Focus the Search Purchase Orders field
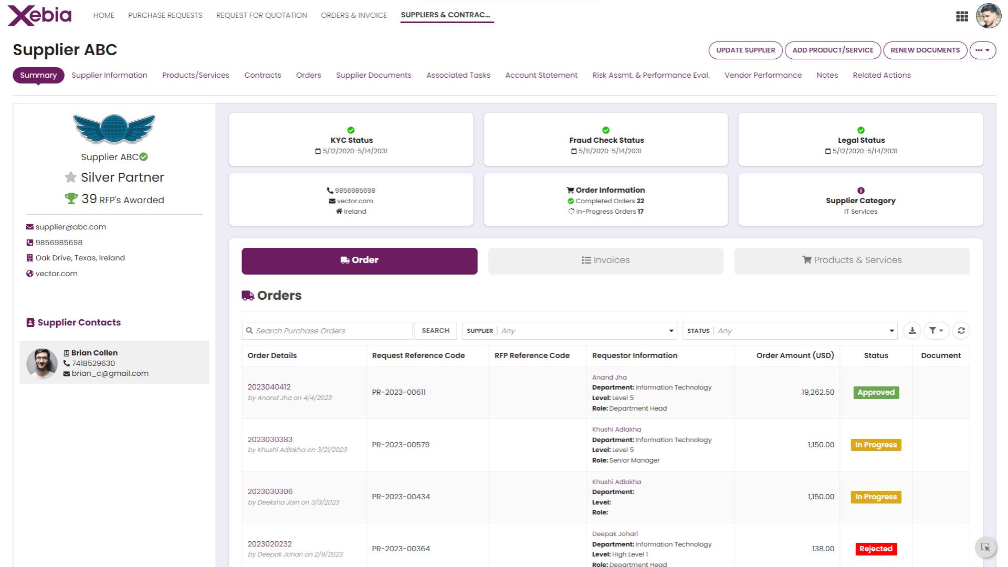The width and height of the screenshot is (1008, 567). [x=327, y=331]
